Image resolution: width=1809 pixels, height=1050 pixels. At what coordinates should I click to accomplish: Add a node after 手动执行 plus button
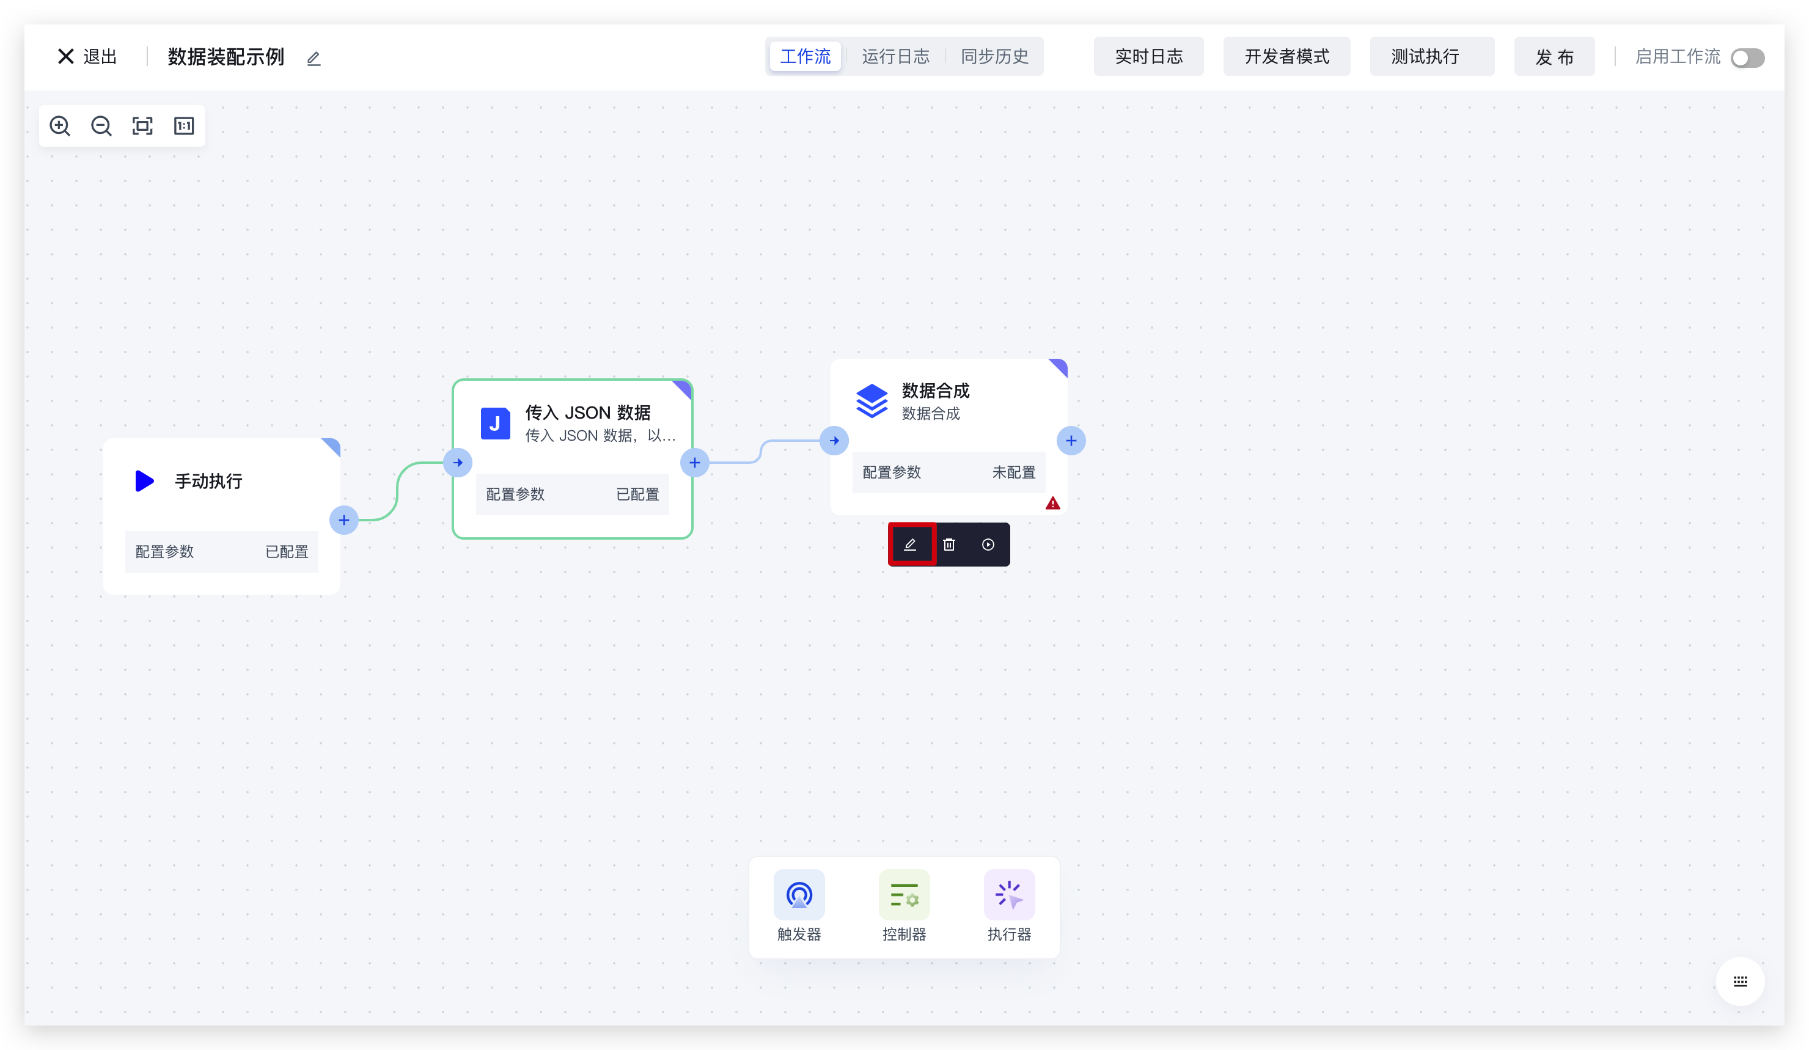(344, 520)
